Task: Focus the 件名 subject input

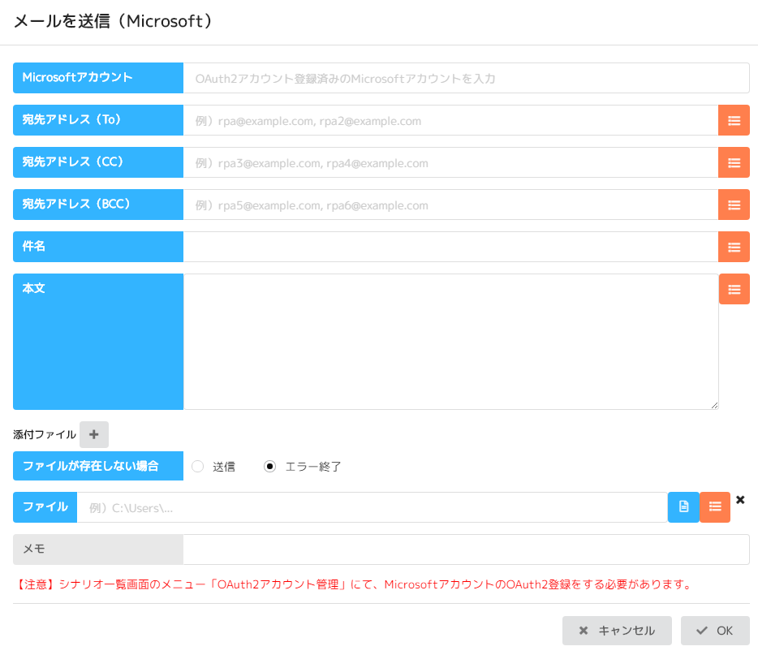Action: 450,247
